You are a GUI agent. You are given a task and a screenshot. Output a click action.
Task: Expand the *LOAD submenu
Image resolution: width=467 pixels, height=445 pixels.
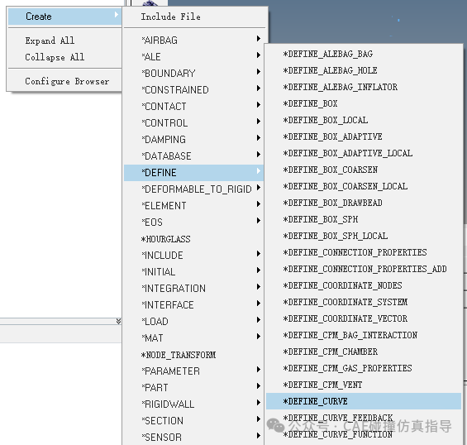coord(194,321)
